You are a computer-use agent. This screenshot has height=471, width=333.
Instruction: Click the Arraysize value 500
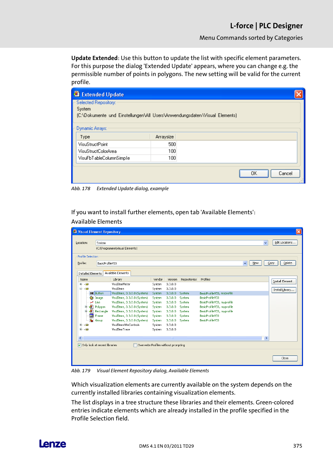pyautogui.click(x=172, y=144)
